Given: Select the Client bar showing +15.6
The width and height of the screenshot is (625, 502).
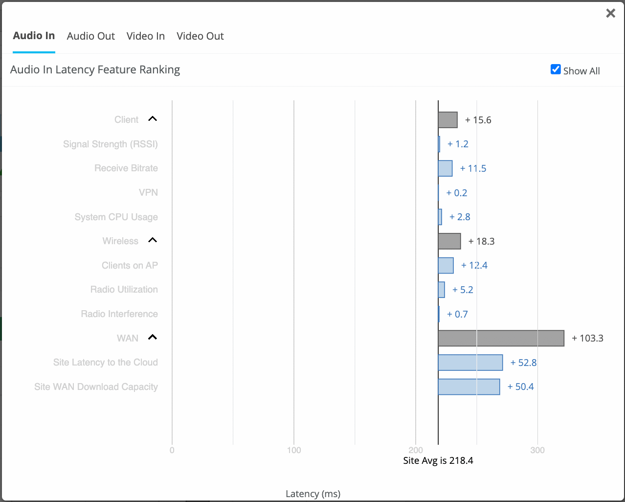Looking at the screenshot, I should tap(448, 119).
